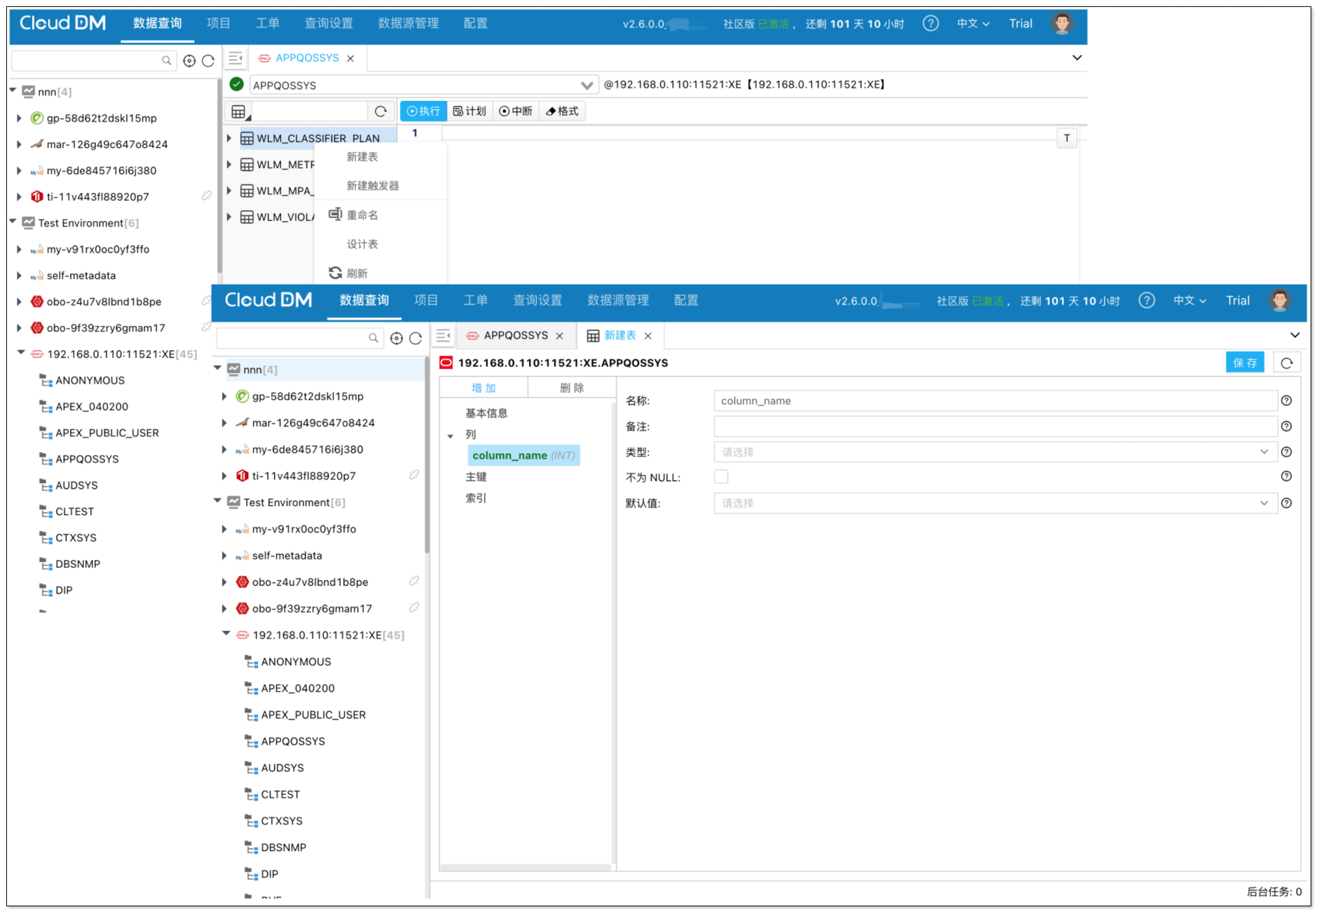Click the T font-size icon in editor
1321x916 pixels.
pyautogui.click(x=1066, y=138)
